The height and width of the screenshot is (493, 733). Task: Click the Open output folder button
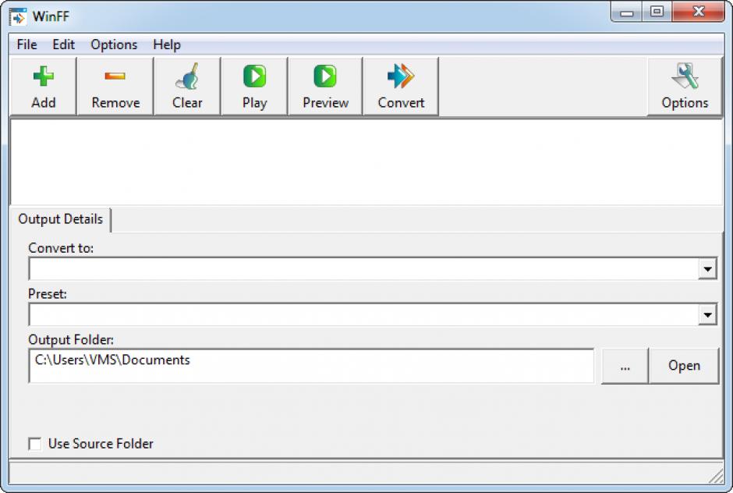pyautogui.click(x=685, y=366)
